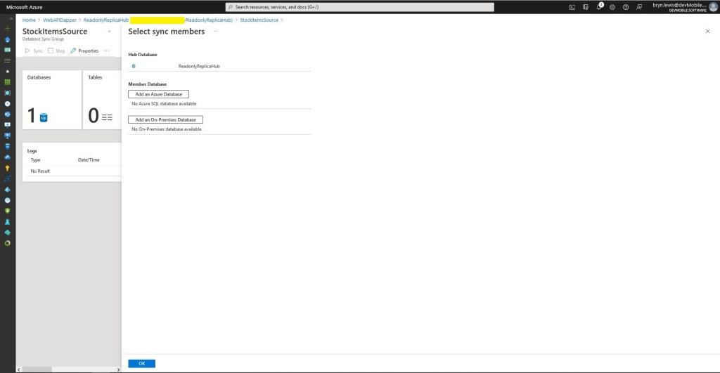
Task: Open the more options ellipsis beside Properties
Action: (x=107, y=51)
